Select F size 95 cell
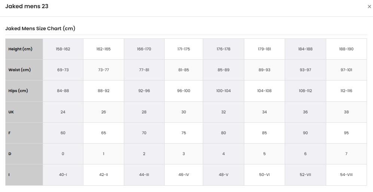Viewport: 373px width, 192px height. coord(346,133)
